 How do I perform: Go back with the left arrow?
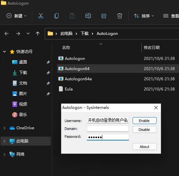(x=7, y=34)
